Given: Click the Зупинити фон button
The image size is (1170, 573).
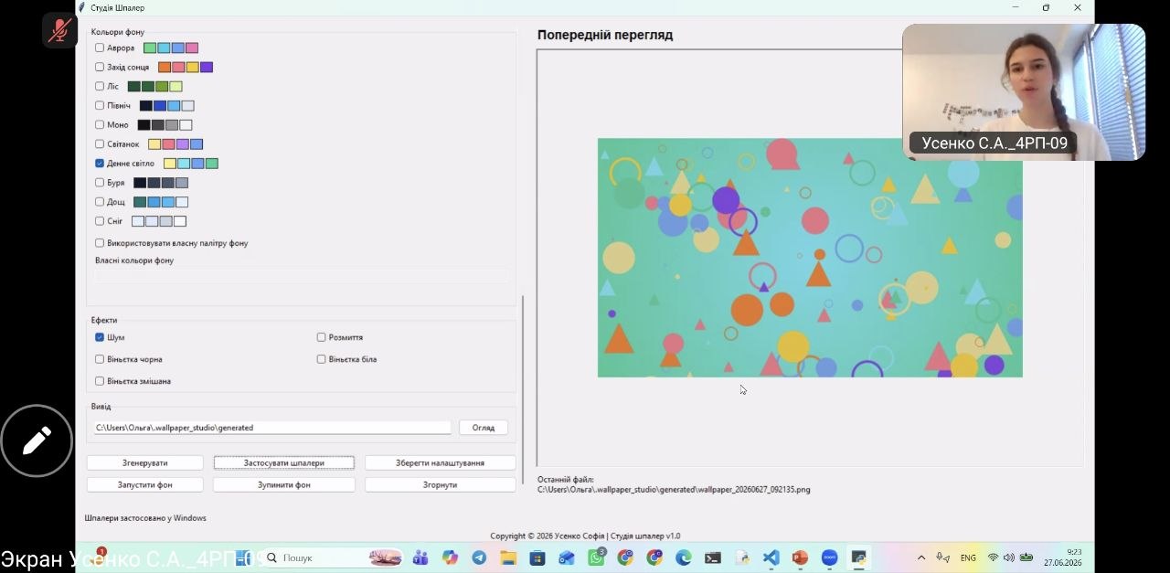Looking at the screenshot, I should click(x=284, y=485).
